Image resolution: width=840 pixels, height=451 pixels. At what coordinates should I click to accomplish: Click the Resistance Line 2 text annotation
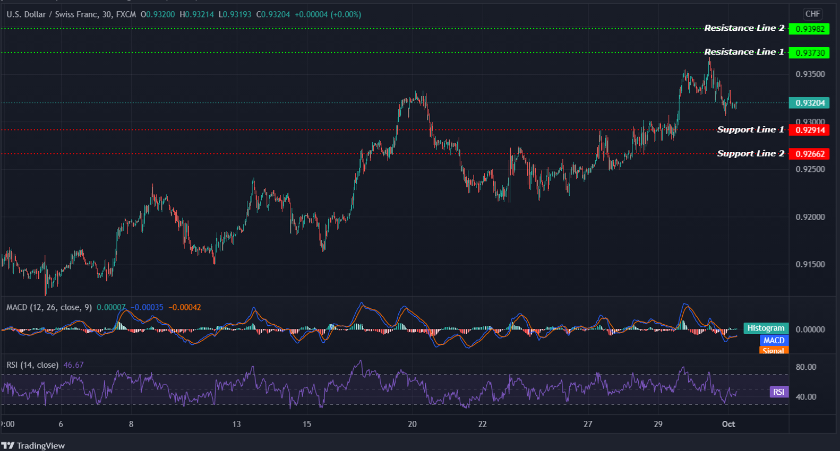744,28
